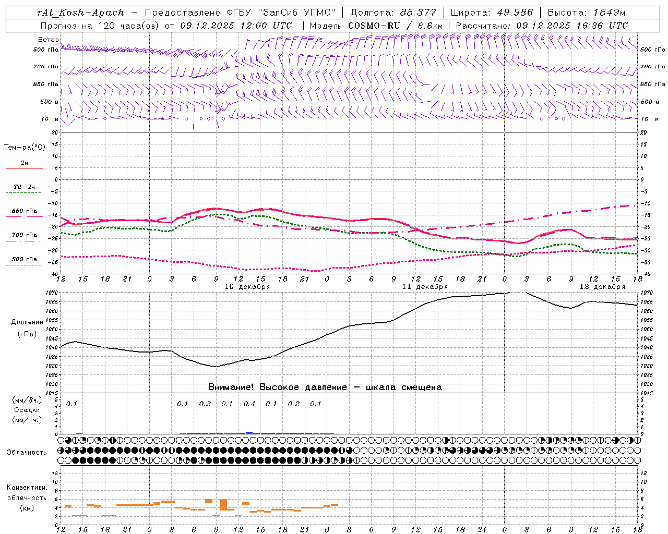Click the model label COSMO-RU / 6.6км

(x=395, y=25)
